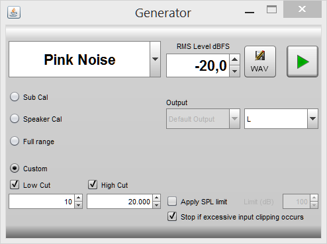Increase High Cut frequency using up arrow

pos(156,198)
